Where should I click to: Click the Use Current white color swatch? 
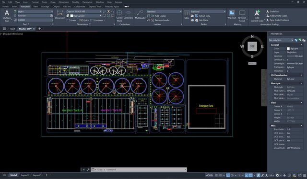click(71, 16)
